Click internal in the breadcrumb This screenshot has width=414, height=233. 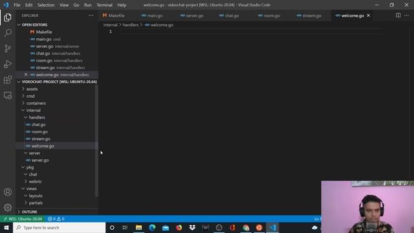pos(111,25)
